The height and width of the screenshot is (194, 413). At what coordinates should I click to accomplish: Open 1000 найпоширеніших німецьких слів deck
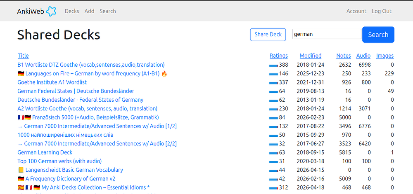tap(65, 135)
